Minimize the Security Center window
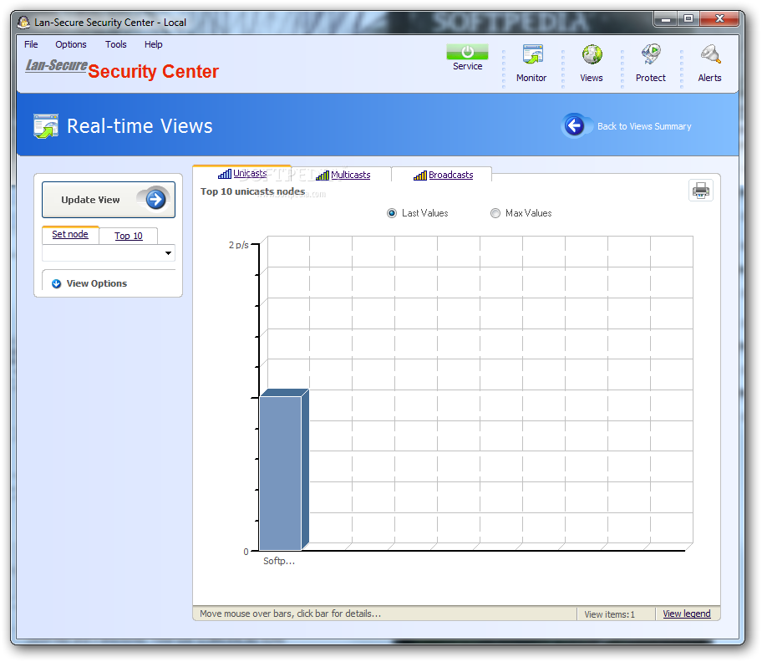Image resolution: width=762 pixels, height=662 pixels. click(666, 19)
